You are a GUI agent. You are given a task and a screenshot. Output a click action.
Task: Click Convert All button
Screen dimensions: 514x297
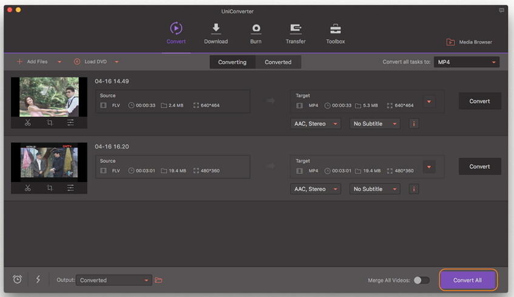[467, 280]
